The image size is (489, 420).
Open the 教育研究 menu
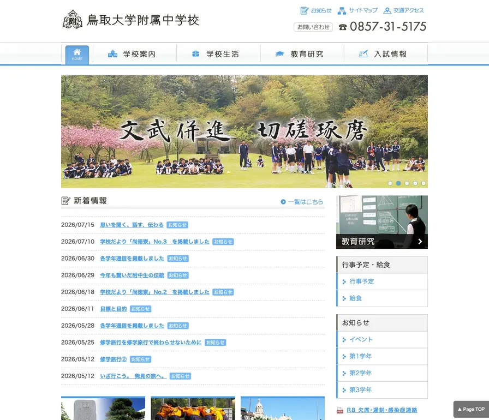pyautogui.click(x=302, y=54)
